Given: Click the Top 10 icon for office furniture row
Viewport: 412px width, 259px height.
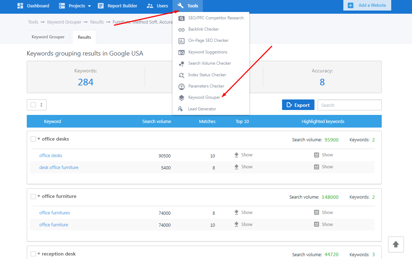Looking at the screenshot, I should [x=237, y=225].
